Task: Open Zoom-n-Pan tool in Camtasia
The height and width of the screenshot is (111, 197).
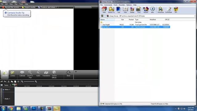Action: 30,75
